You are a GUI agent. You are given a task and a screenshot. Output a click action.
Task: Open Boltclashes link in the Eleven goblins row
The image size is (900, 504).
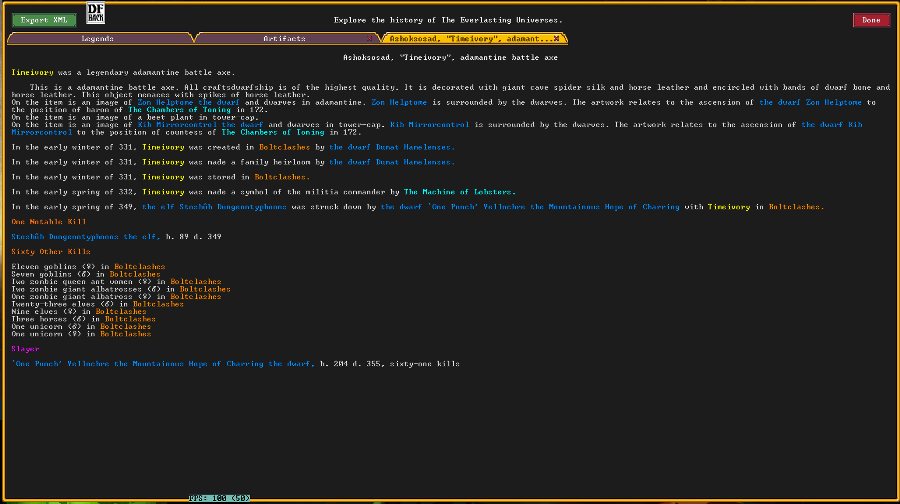[x=140, y=267]
